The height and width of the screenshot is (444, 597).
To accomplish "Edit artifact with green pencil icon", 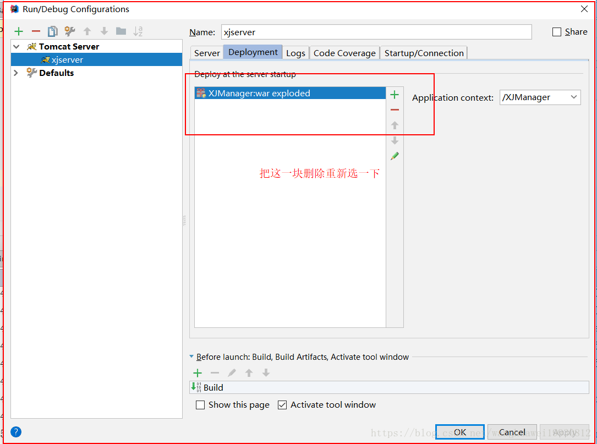I will tap(395, 156).
